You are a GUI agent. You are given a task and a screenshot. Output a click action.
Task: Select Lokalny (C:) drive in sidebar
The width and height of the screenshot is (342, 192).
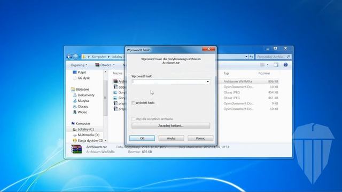85,129
